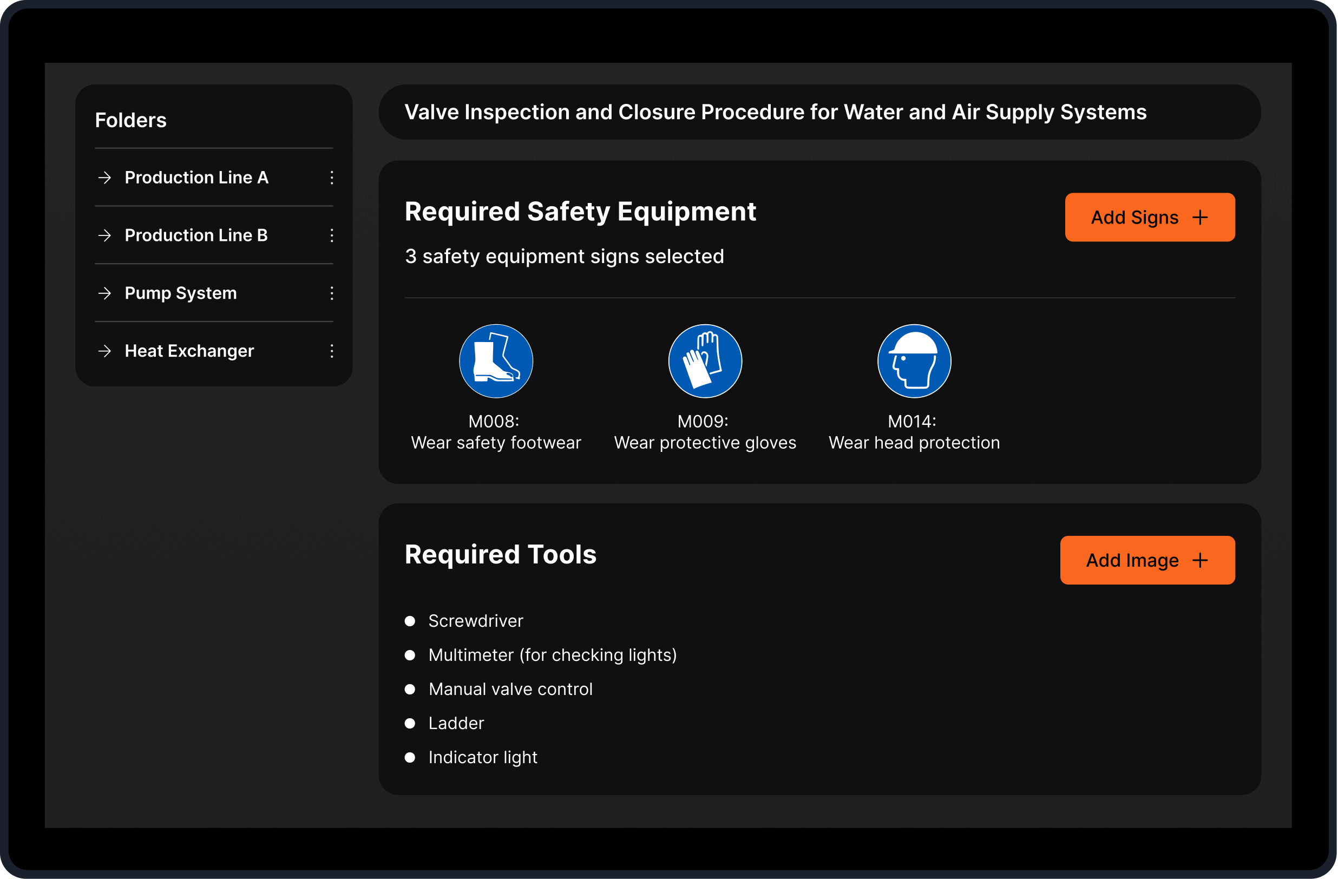Open three-dot menu for Production Line A
Image resolution: width=1338 pixels, height=879 pixels.
point(332,178)
